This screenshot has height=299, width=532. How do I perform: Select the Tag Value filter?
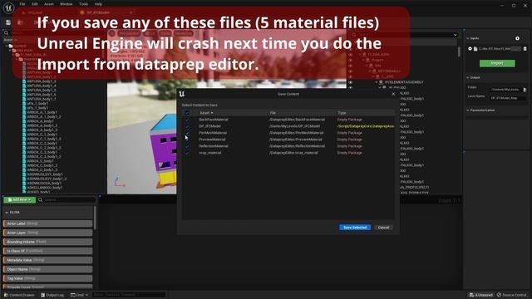[48, 279]
